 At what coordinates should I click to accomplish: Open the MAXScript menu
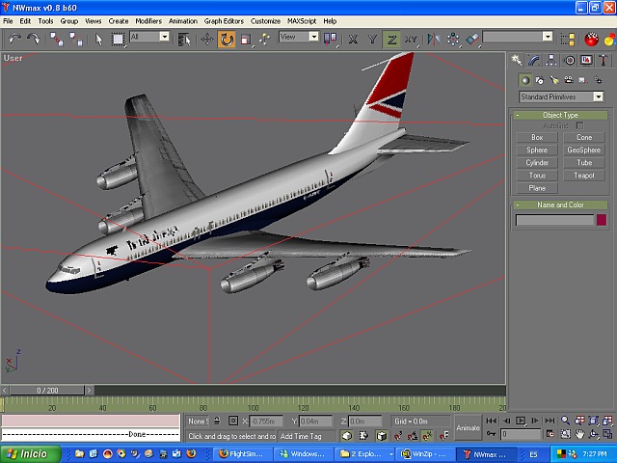(301, 20)
